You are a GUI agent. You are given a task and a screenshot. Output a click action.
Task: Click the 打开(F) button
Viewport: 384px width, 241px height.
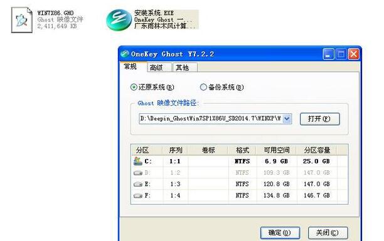[x=319, y=119]
